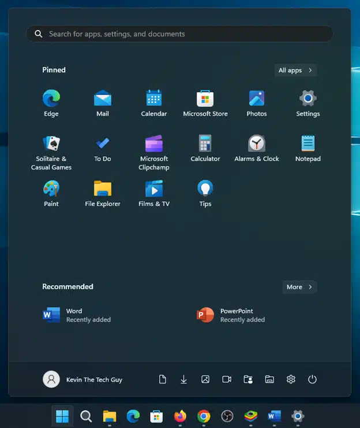Launch Notepad from the pinned apps

(x=308, y=149)
